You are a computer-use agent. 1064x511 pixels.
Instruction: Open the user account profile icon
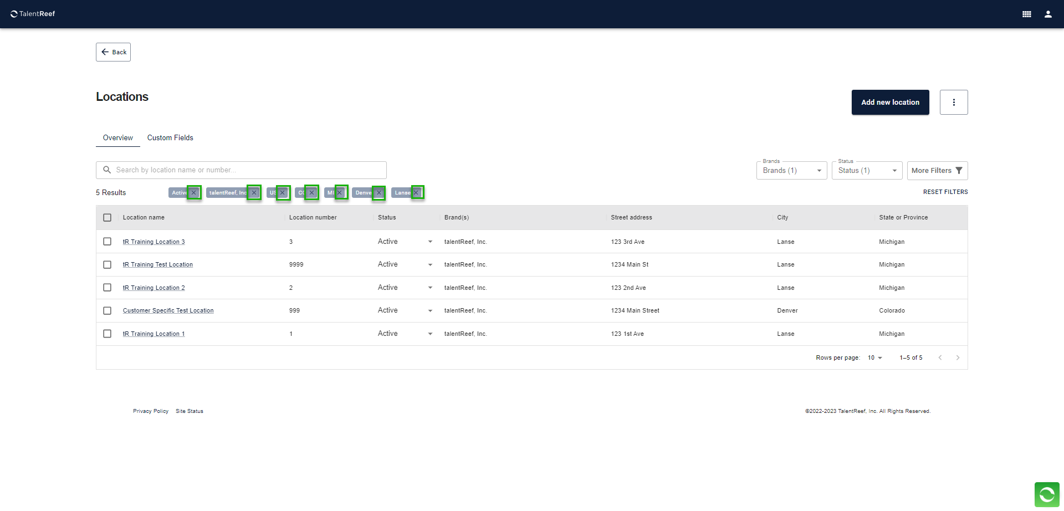point(1048,14)
